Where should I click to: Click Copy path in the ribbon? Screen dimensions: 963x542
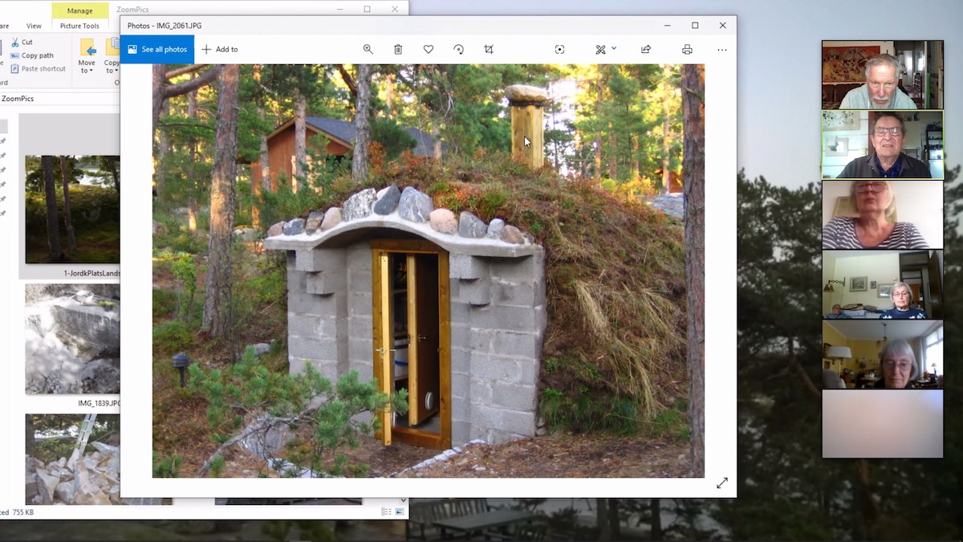[37, 55]
